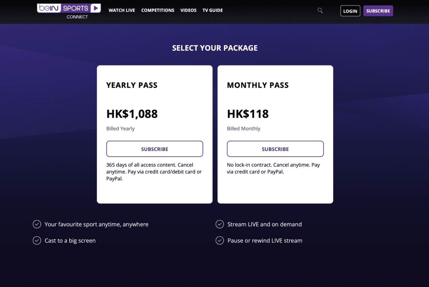
Task: Click checkmark icon beside 'Stream LIVE and on demand'
Action: (x=220, y=224)
